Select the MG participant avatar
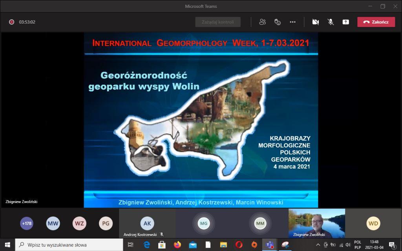This screenshot has height=251, width=402. click(203, 224)
